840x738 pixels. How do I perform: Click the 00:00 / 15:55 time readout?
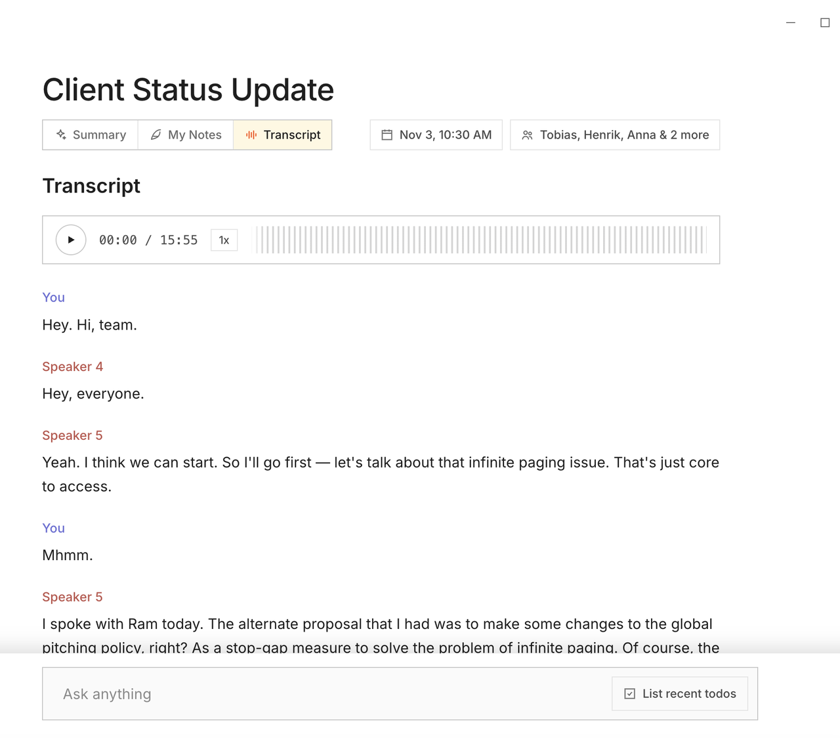(148, 240)
